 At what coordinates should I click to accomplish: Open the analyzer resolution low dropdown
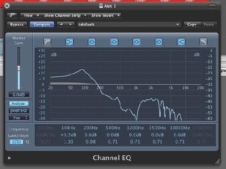click(19, 118)
